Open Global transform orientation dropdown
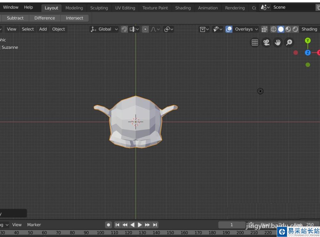 (104, 29)
